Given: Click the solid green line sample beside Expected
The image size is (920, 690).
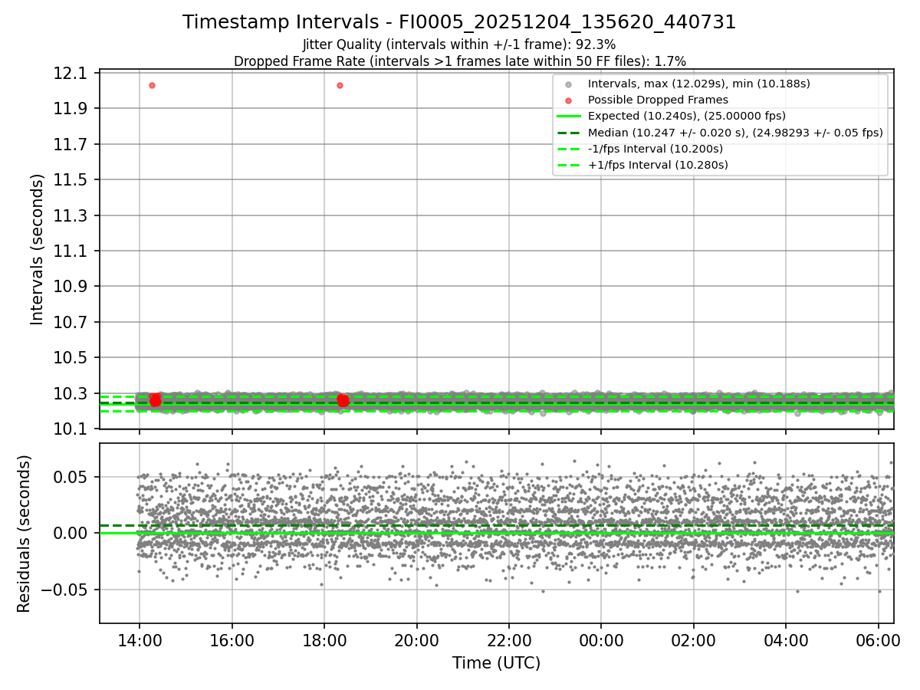Looking at the screenshot, I should pyautogui.click(x=568, y=117).
